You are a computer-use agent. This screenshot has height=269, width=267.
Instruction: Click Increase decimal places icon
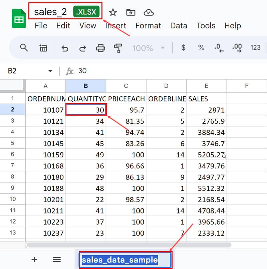(237, 48)
